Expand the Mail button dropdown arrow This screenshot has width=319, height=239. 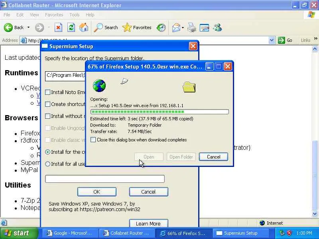point(183,27)
